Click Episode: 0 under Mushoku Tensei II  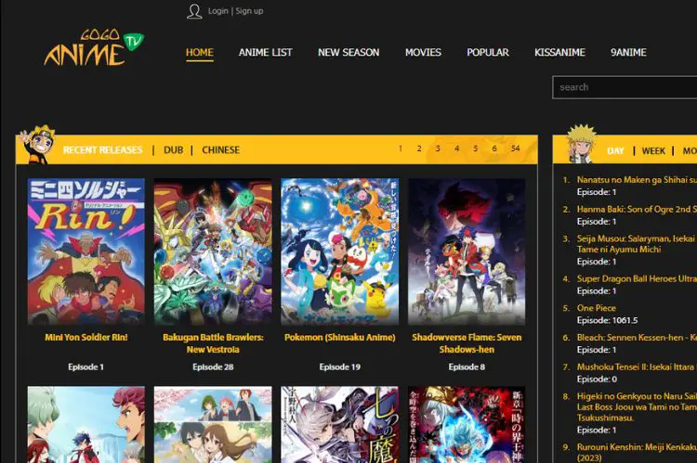597,379
